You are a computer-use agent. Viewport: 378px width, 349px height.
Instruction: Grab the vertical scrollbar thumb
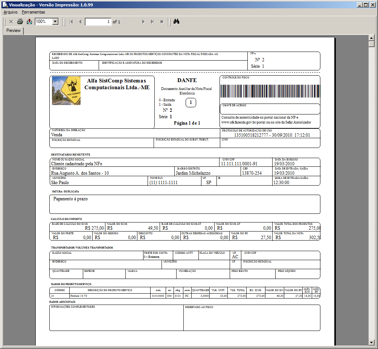coord(372,44)
